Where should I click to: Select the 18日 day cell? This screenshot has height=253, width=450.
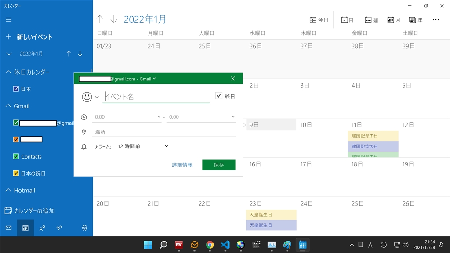(373, 177)
